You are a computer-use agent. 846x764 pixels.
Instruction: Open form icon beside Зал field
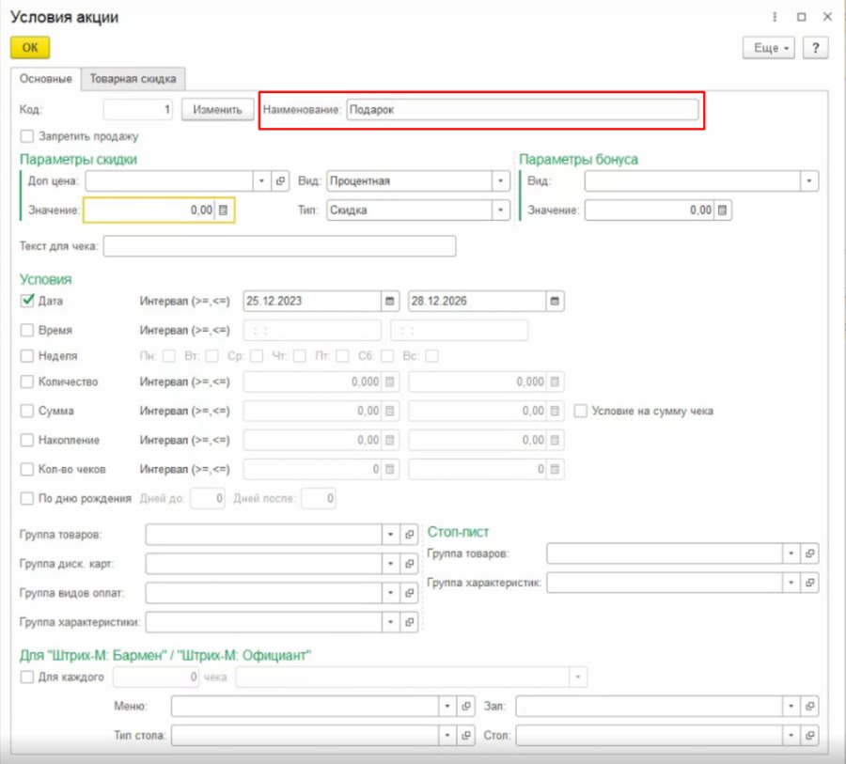(x=810, y=707)
